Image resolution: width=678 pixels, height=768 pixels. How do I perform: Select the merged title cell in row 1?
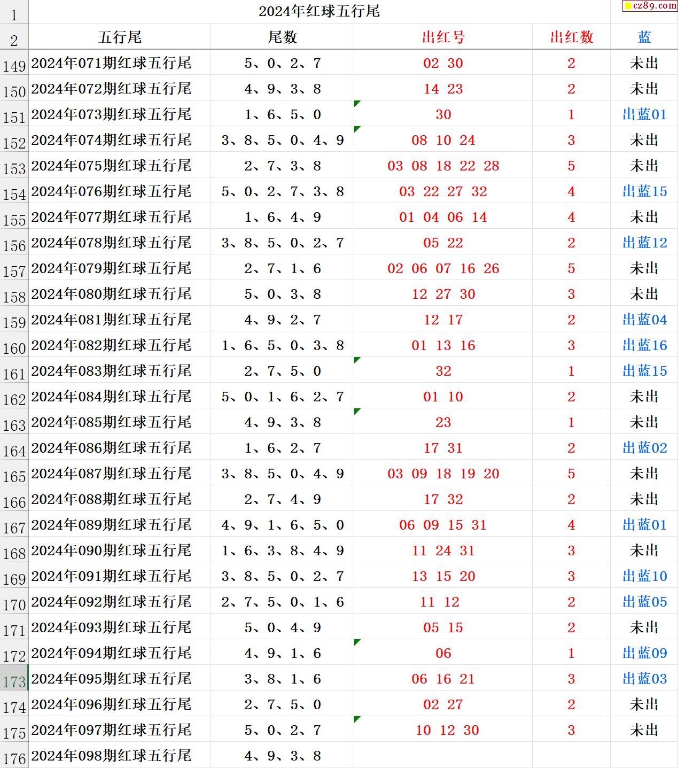tap(319, 11)
